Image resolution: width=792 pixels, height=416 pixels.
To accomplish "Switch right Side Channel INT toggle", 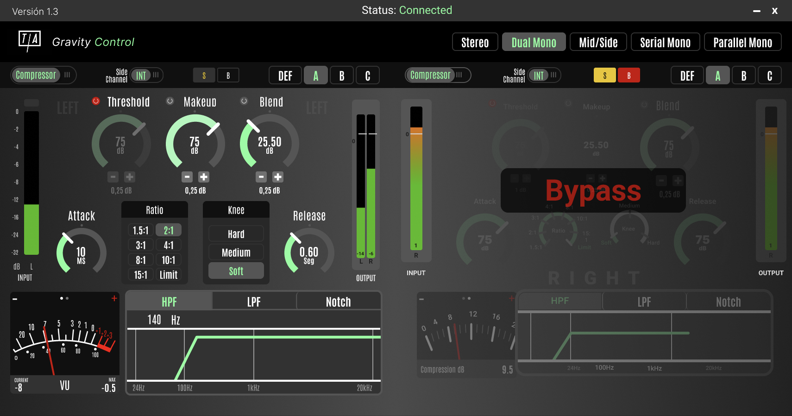I will click(545, 75).
